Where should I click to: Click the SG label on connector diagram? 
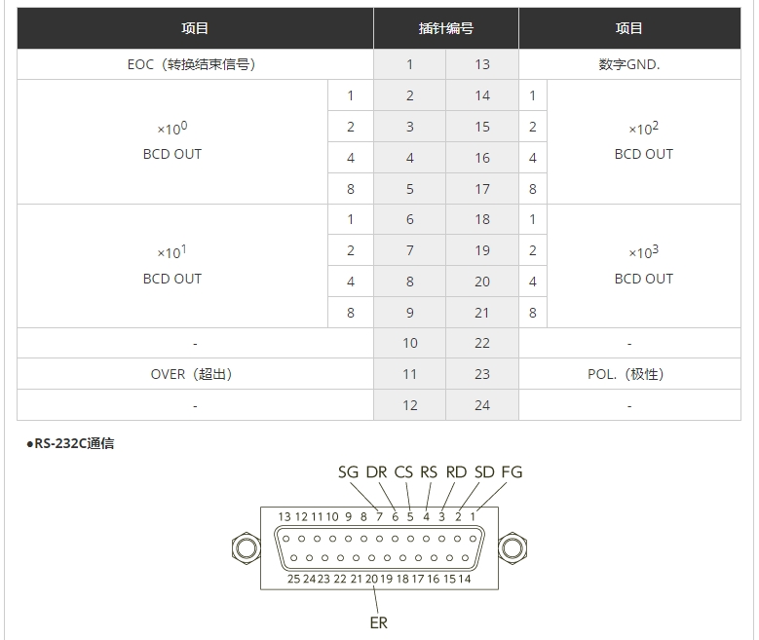tap(348, 472)
